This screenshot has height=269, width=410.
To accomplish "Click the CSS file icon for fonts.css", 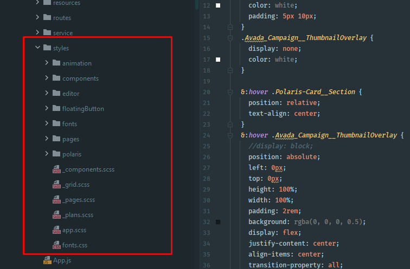I will [56, 245].
